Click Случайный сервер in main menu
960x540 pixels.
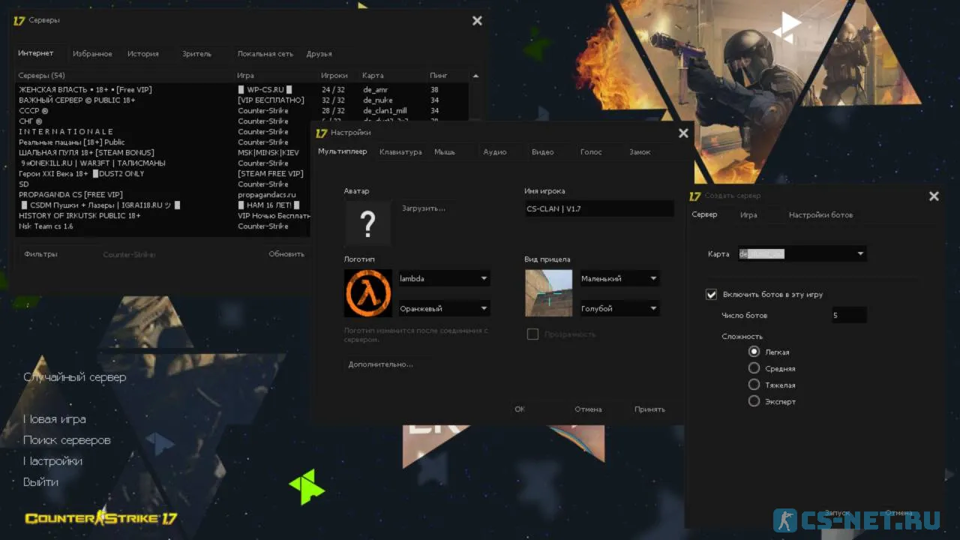click(75, 377)
